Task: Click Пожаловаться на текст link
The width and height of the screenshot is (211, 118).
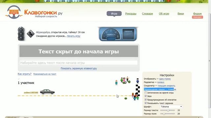Action: 45,74
